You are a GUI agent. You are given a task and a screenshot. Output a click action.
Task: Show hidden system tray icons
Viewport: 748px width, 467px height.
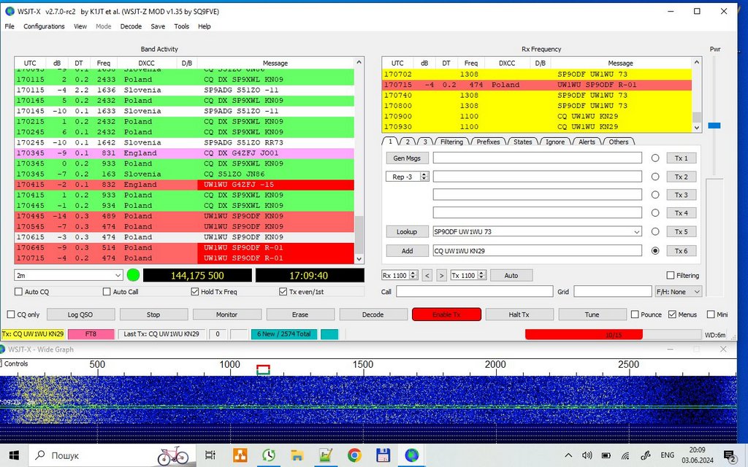[568, 455]
